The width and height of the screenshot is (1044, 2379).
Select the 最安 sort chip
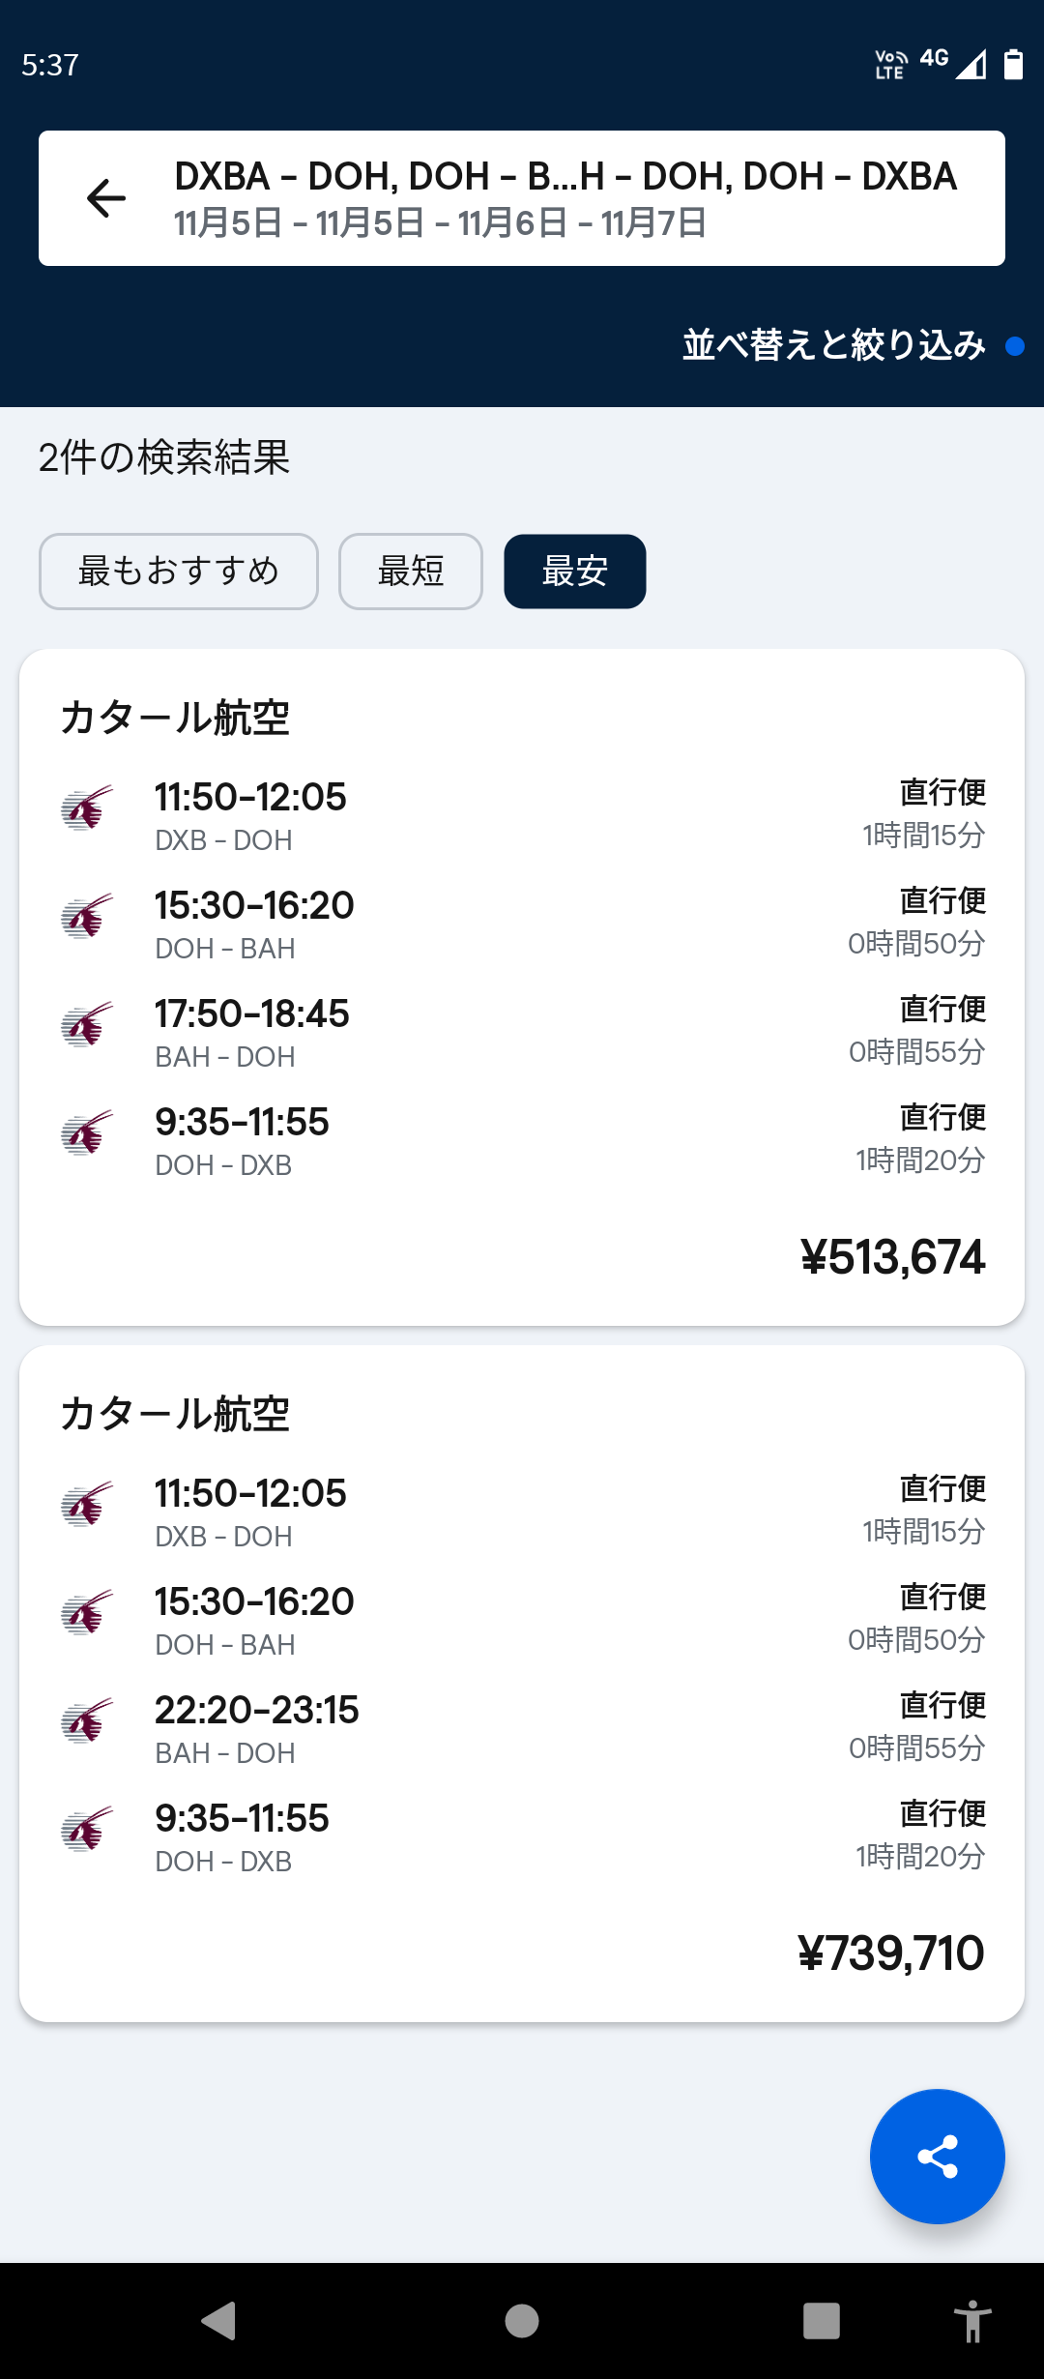[x=575, y=572]
